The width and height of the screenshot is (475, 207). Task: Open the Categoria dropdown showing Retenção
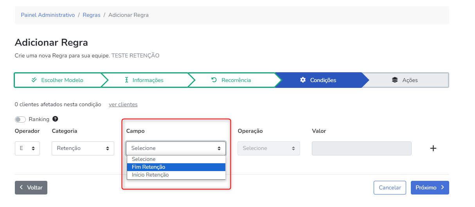[x=83, y=148]
